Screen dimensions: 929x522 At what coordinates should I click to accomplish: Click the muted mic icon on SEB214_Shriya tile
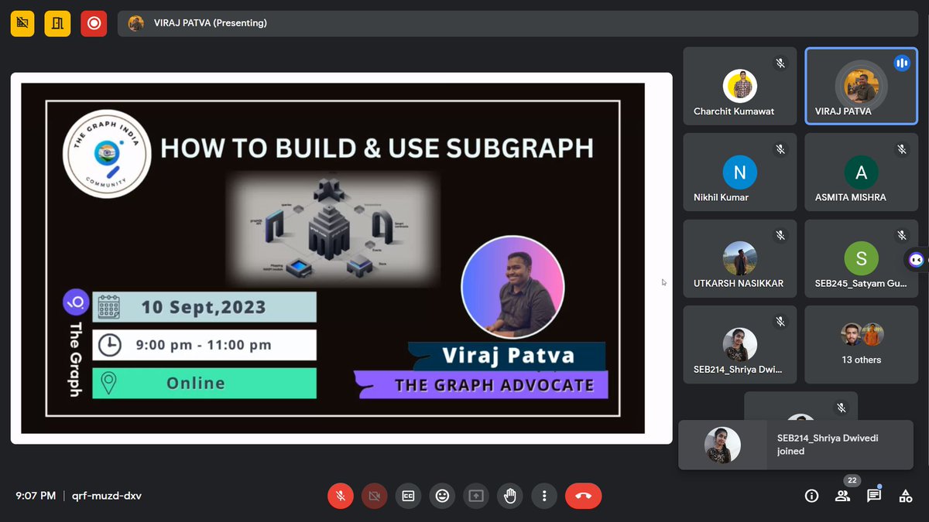click(x=780, y=321)
